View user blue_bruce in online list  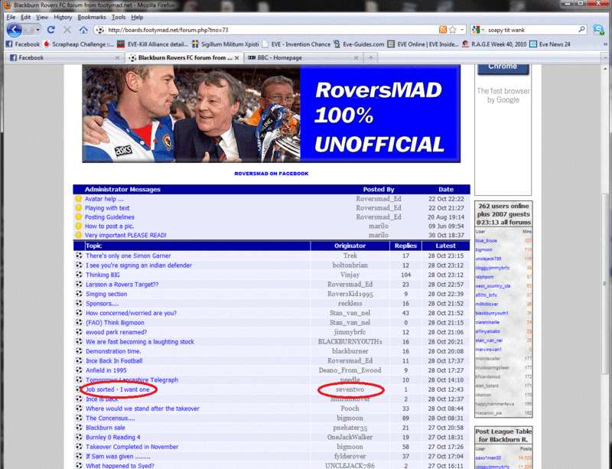[486, 240]
